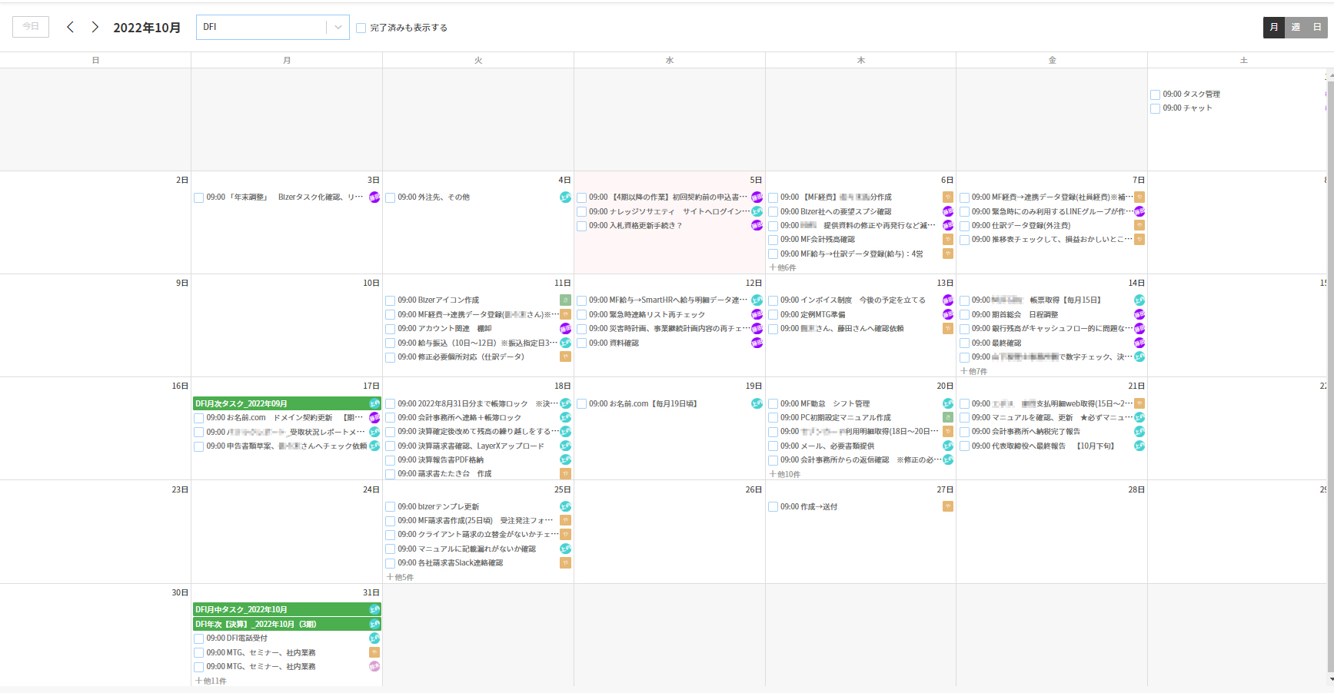Viewport: 1334px width, 693px height.
Task: Go to the next month arrow
Action: (x=95, y=27)
